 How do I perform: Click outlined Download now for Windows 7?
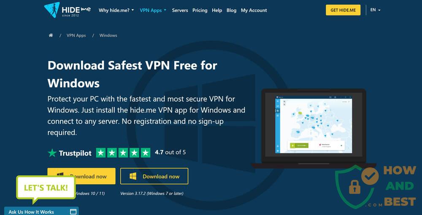click(154, 176)
